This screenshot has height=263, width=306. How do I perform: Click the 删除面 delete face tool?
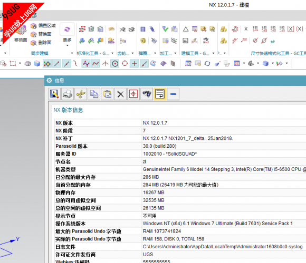click(41, 43)
